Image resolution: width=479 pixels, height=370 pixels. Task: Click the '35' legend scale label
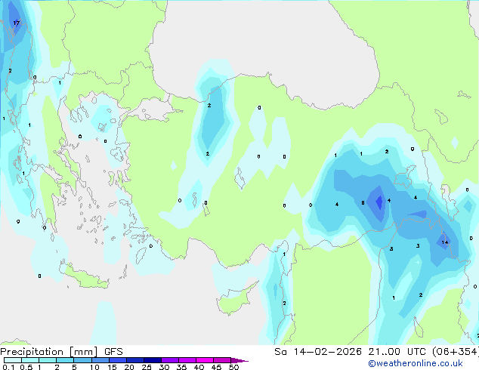click(181, 367)
